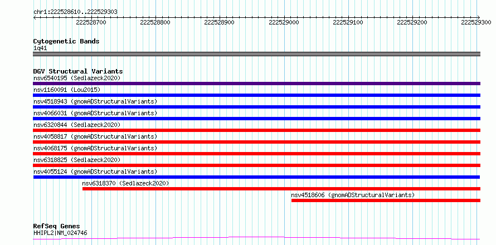Click the HHIPL2|NM_024746 gene label
The width and height of the screenshot is (496, 245).
[x=60, y=233]
